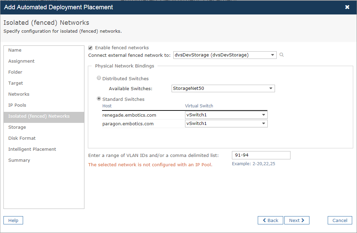The height and width of the screenshot is (233, 357).
Task: Uncheck Enable fenced networks checkbox
Action: (x=90, y=48)
